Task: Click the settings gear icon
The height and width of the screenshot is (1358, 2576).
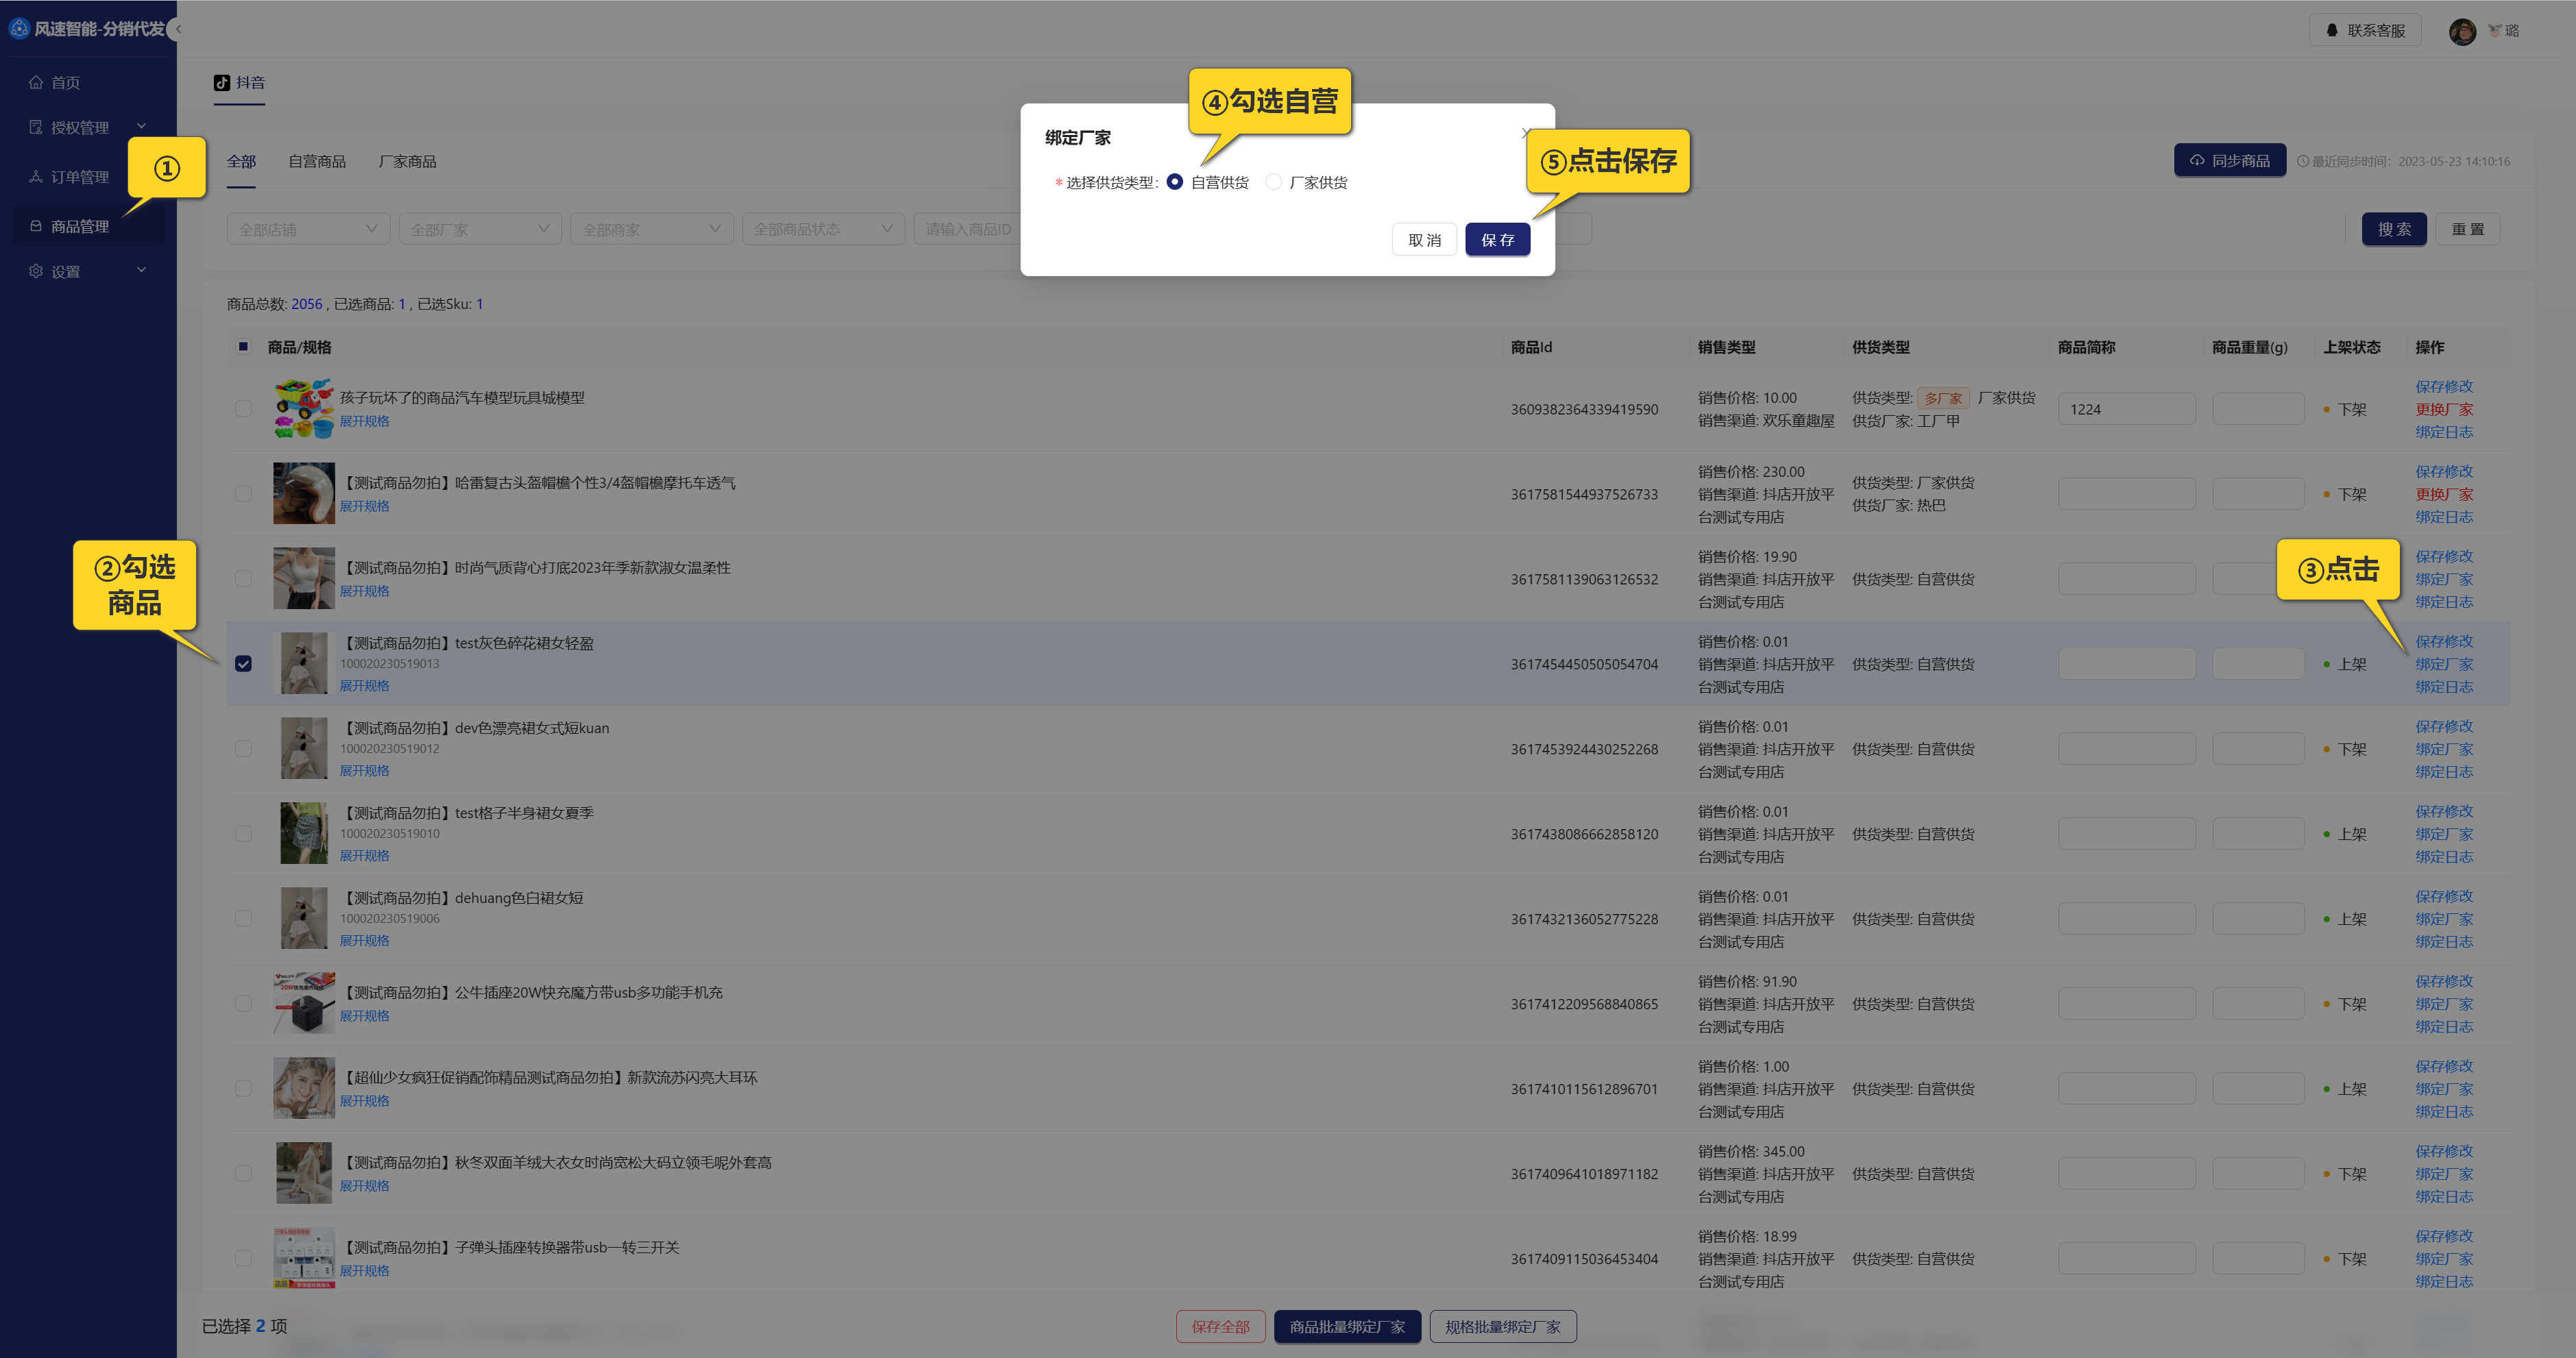Action: (x=36, y=271)
